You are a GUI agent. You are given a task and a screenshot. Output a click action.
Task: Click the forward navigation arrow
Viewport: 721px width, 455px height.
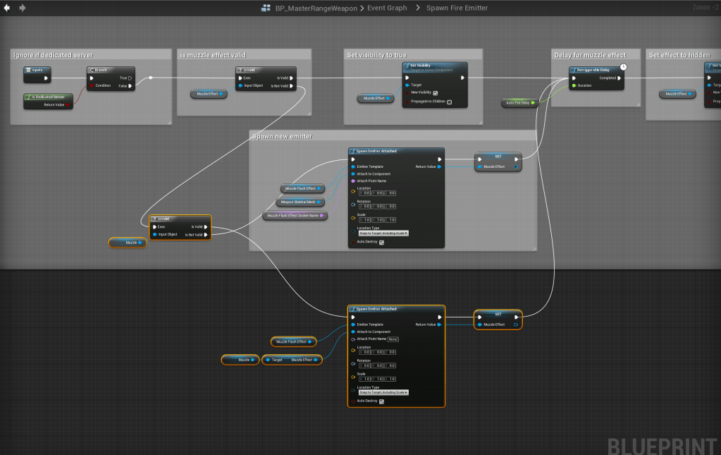(23, 8)
